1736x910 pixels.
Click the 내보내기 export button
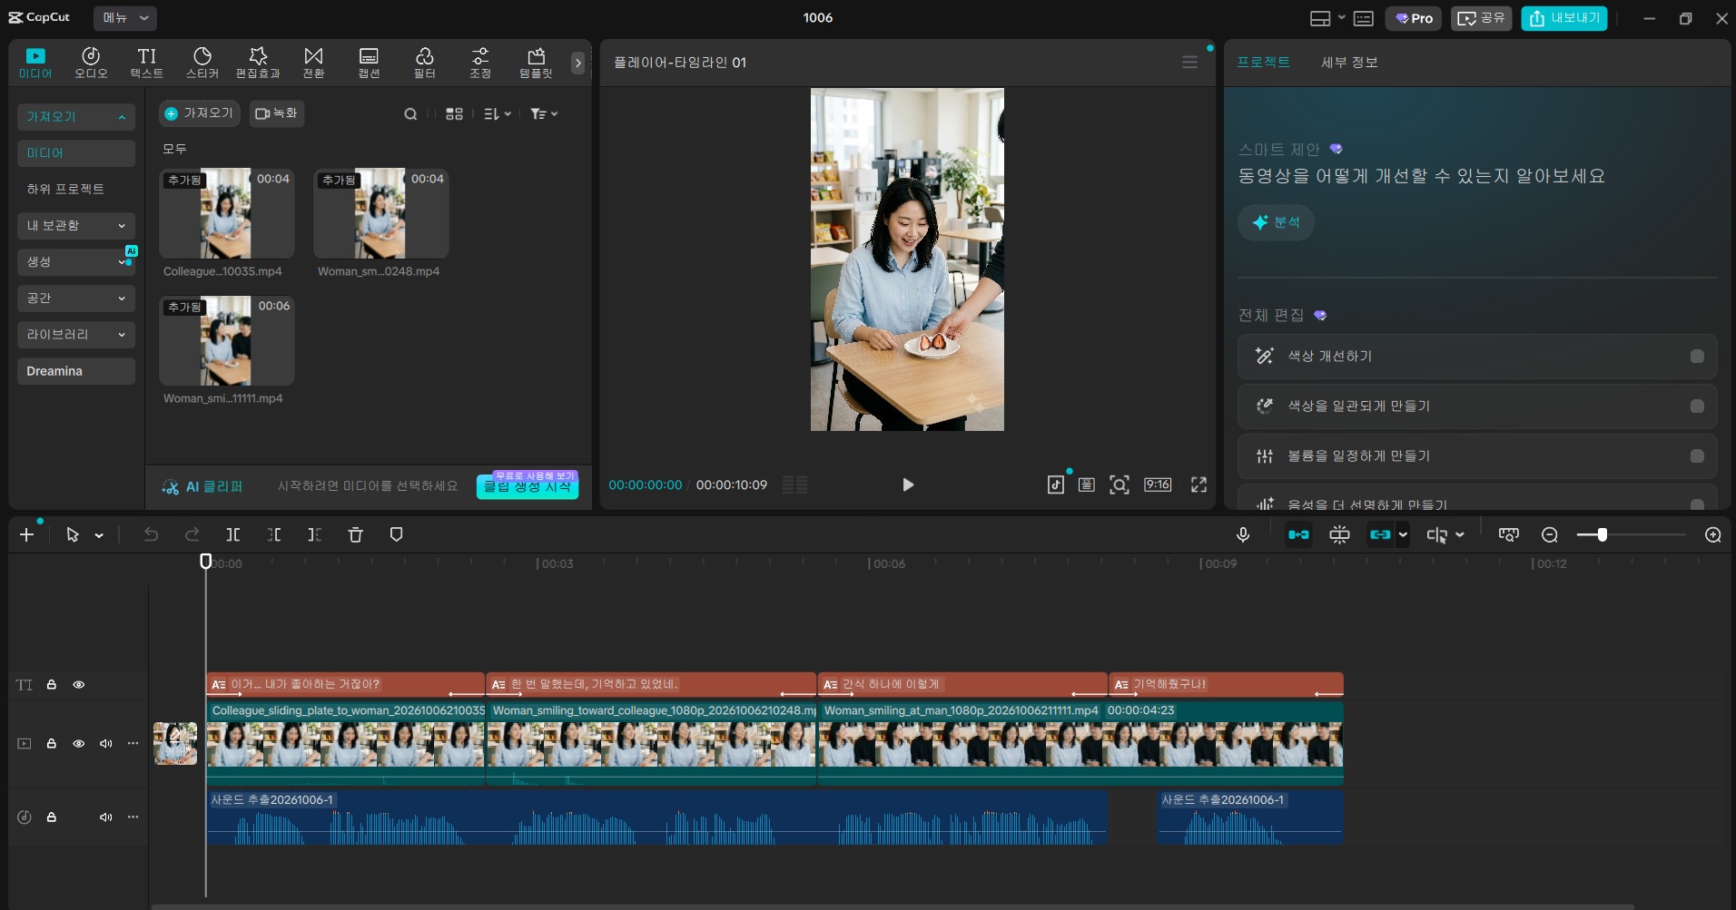tap(1564, 18)
